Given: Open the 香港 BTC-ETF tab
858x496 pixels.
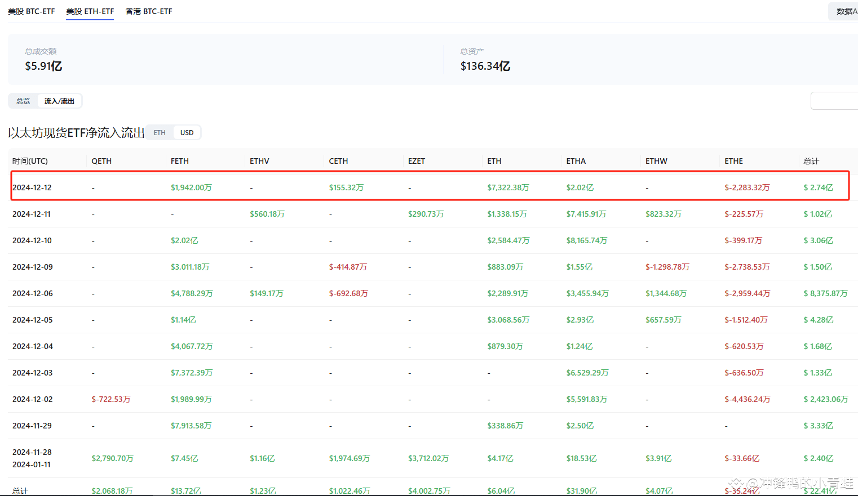Looking at the screenshot, I should pos(149,11).
